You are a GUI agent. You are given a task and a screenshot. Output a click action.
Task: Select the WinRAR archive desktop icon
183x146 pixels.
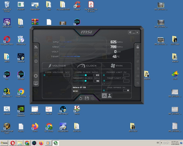coord(35,22)
